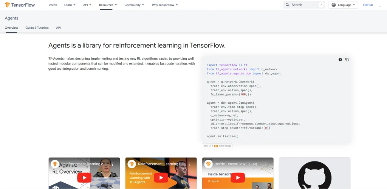Viewport: 387px width, 189px height.
Task: Click the 'train_step_counter=tf.Variable(0))' code line
Action: click(x=240, y=128)
